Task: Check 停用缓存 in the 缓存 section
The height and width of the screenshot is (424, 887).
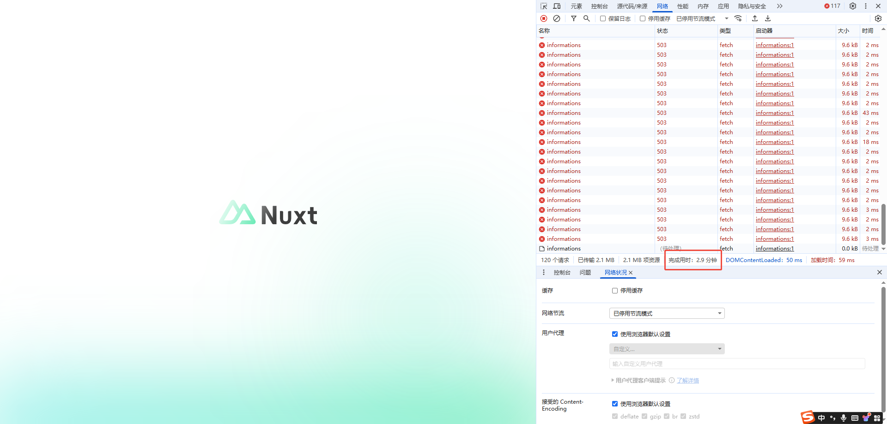Action: (x=615, y=291)
